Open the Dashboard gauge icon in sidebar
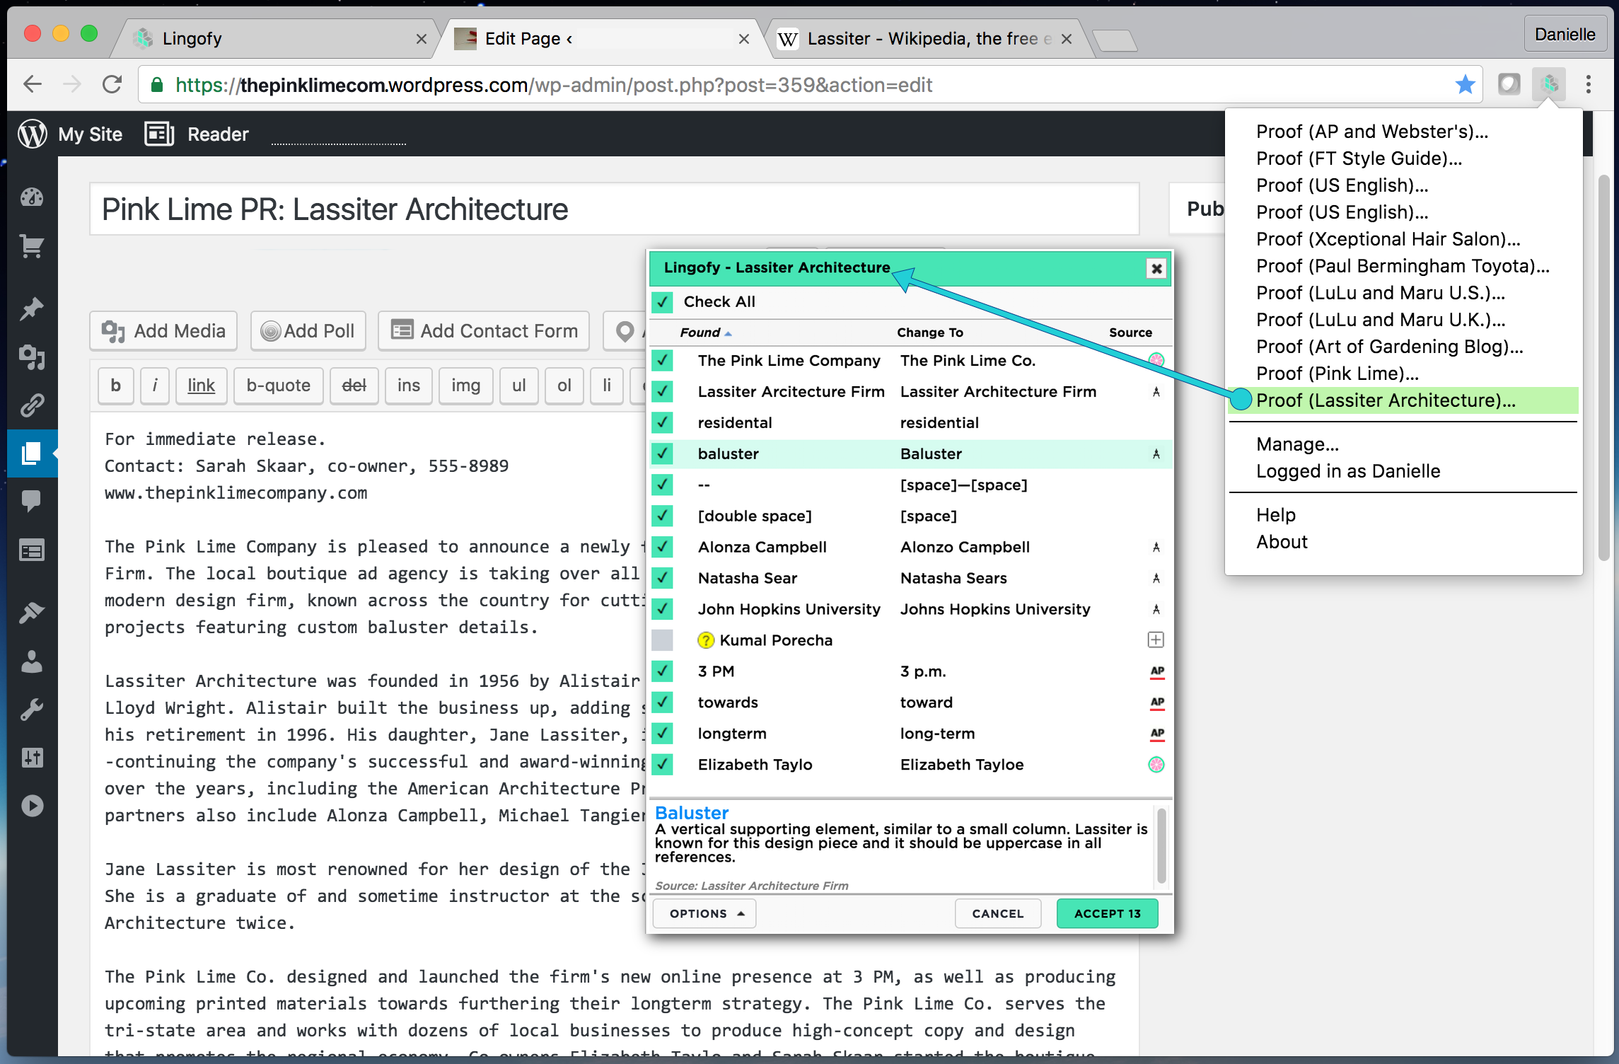The image size is (1619, 1064). tap(32, 197)
